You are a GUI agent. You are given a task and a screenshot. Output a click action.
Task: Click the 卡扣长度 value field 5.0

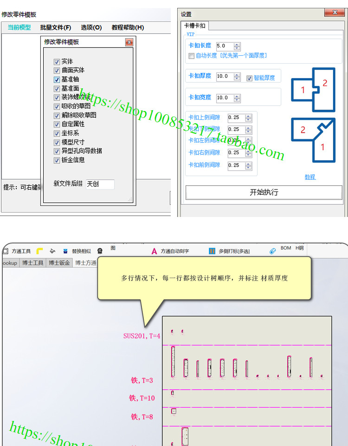(225, 46)
